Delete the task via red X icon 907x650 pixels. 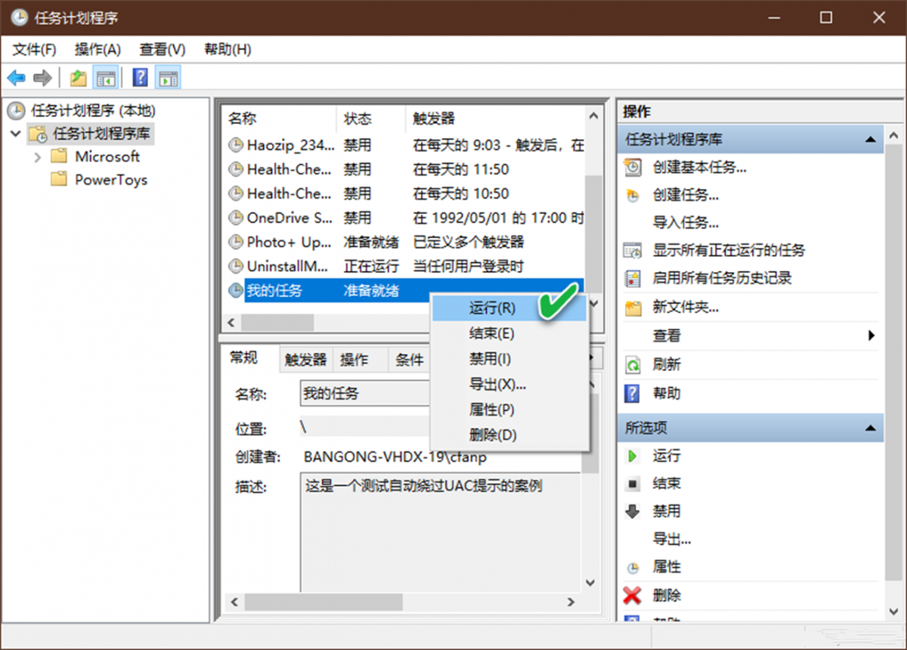click(633, 595)
